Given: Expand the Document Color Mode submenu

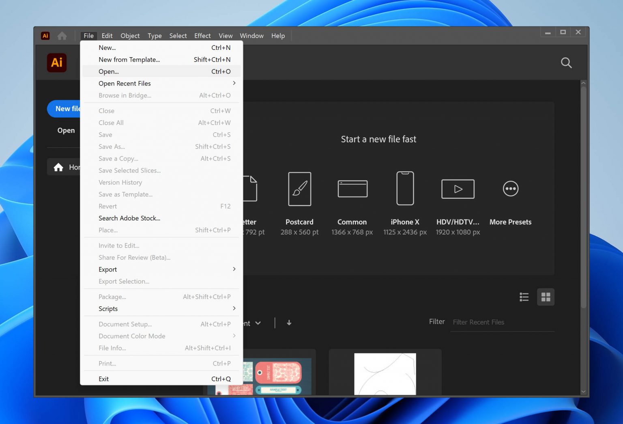Looking at the screenshot, I should click(132, 336).
